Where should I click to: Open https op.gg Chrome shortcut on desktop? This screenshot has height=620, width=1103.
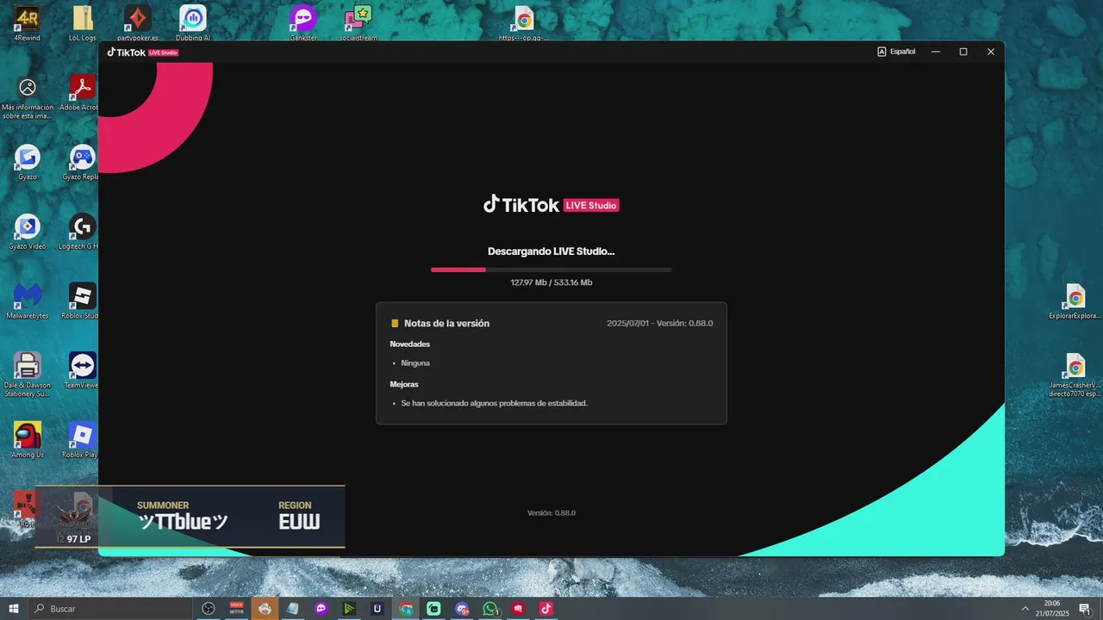pyautogui.click(x=524, y=22)
